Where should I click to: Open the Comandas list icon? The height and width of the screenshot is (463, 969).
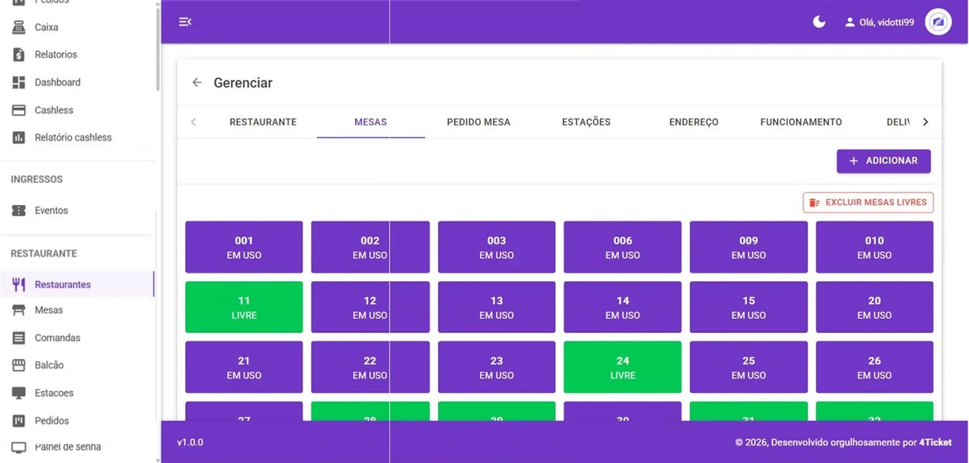pos(19,338)
